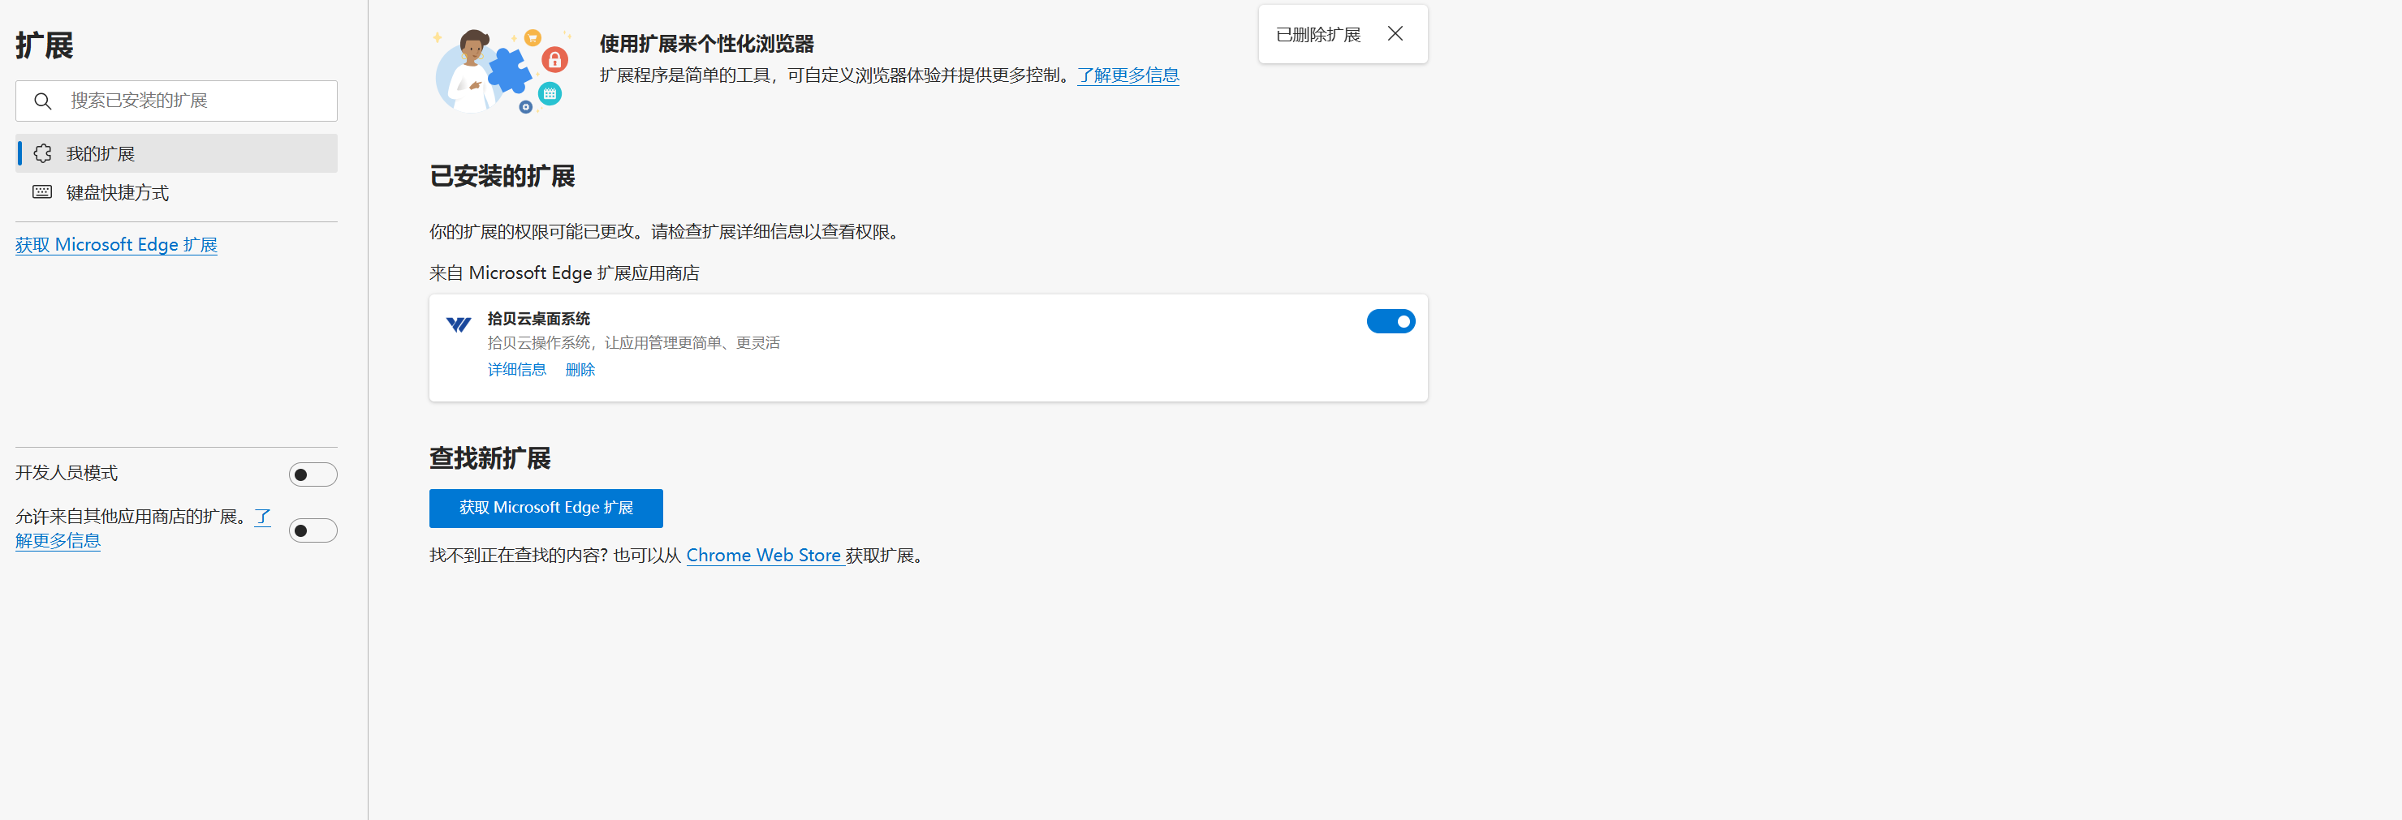Viewport: 2402px width, 820px height.
Task: Select 我的扩展 in the sidebar
Action: (176, 154)
